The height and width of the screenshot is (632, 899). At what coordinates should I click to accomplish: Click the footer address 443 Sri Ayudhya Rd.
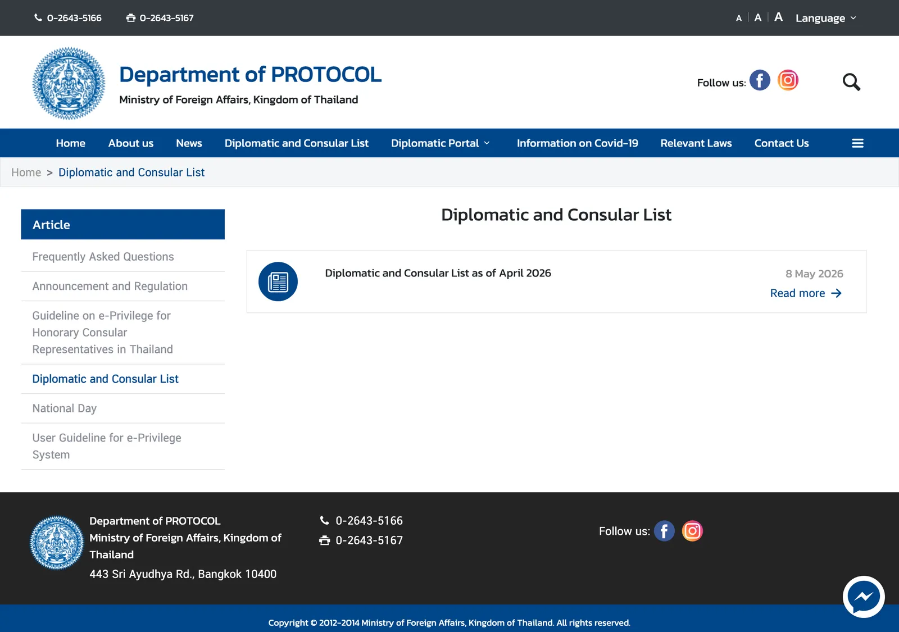pos(183,574)
